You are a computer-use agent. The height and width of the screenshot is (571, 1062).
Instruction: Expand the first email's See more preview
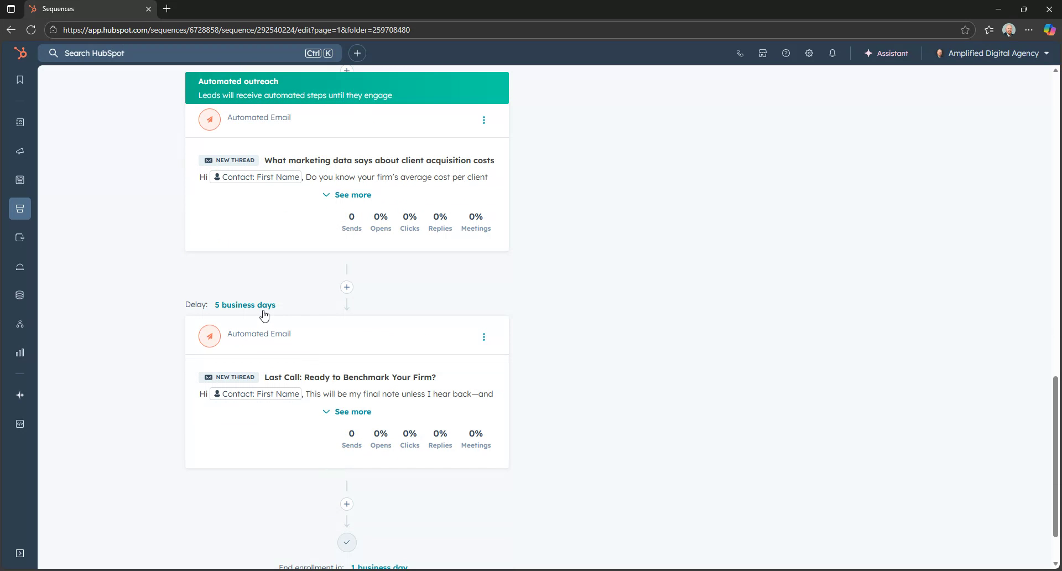tap(347, 195)
